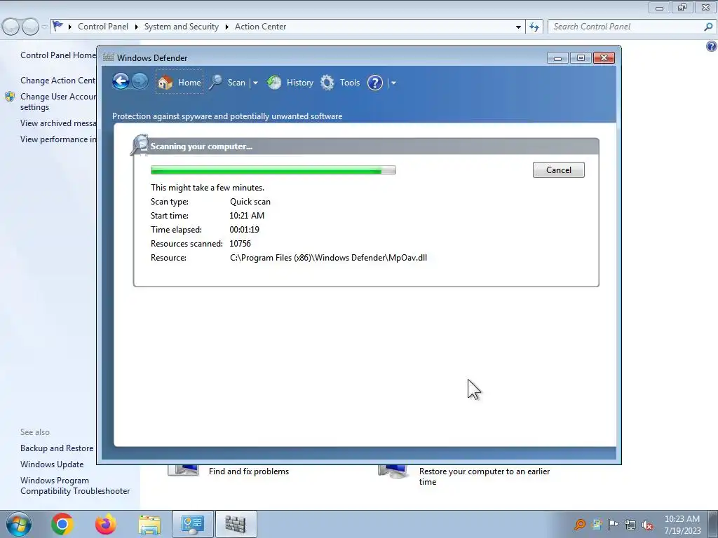
Task: Click the Time elapsed value 00:01:19
Action: (244, 230)
